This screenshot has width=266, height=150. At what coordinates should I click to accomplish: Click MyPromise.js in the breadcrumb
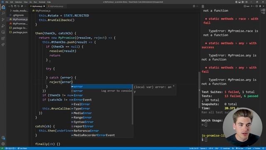(43, 11)
